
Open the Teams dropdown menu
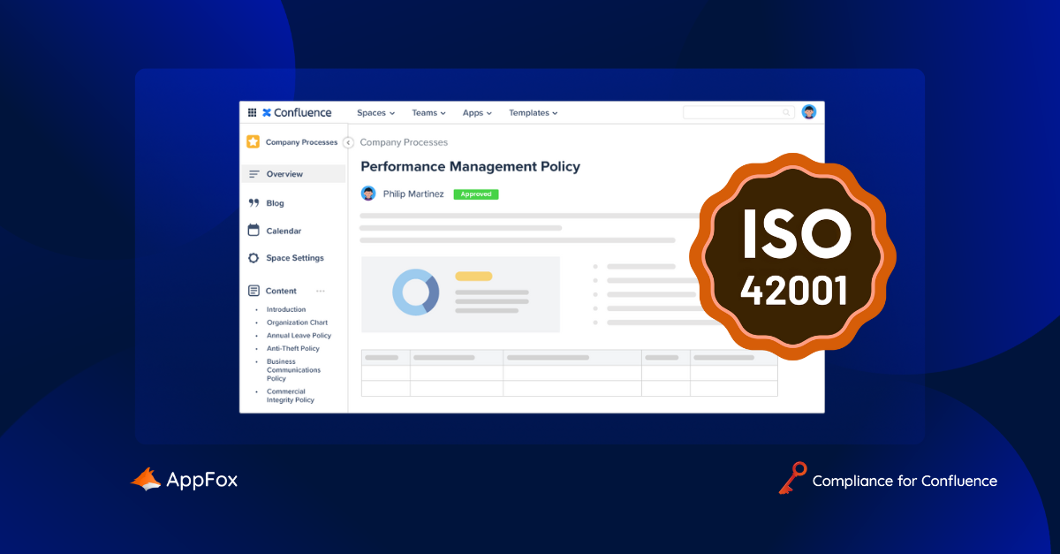click(428, 113)
